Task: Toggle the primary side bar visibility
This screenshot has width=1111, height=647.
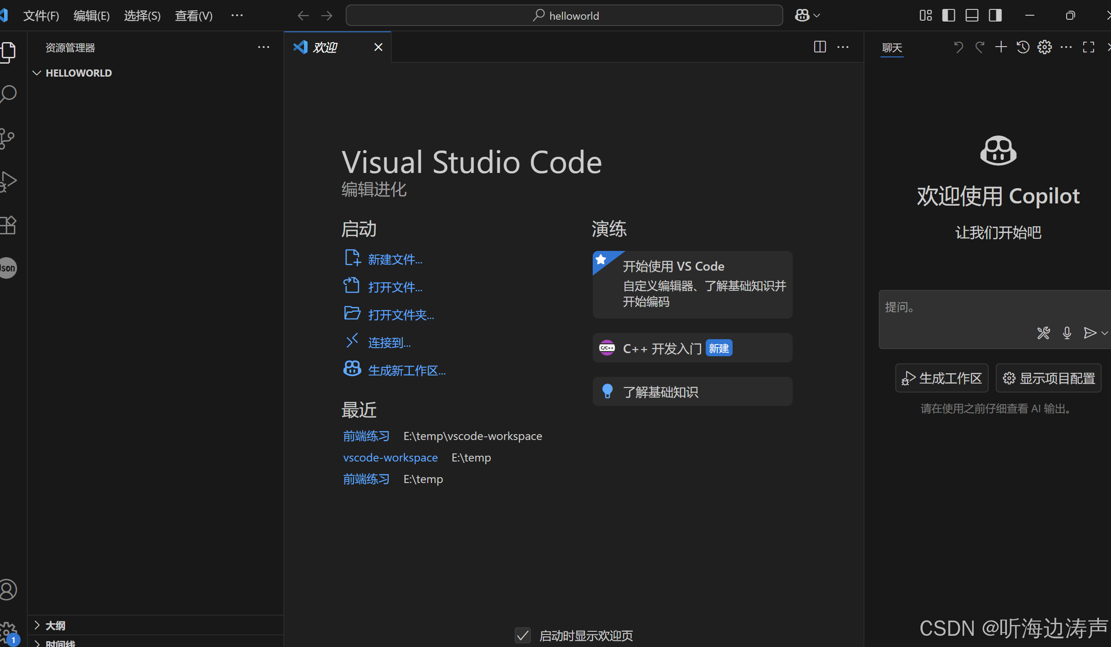Action: (948, 16)
